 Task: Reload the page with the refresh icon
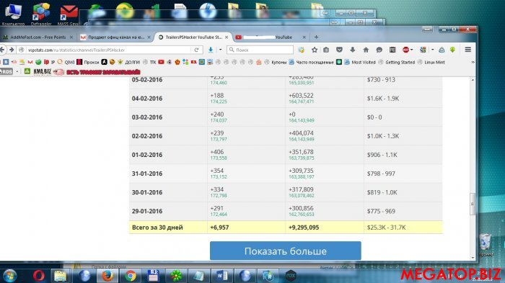pyautogui.click(x=196, y=50)
